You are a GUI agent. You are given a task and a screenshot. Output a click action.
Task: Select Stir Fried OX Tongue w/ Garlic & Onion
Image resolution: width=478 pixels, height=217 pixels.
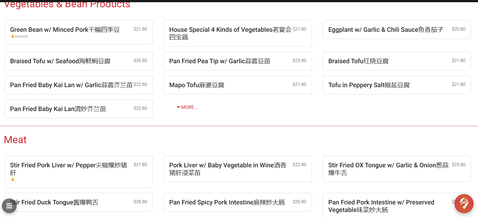point(388,169)
